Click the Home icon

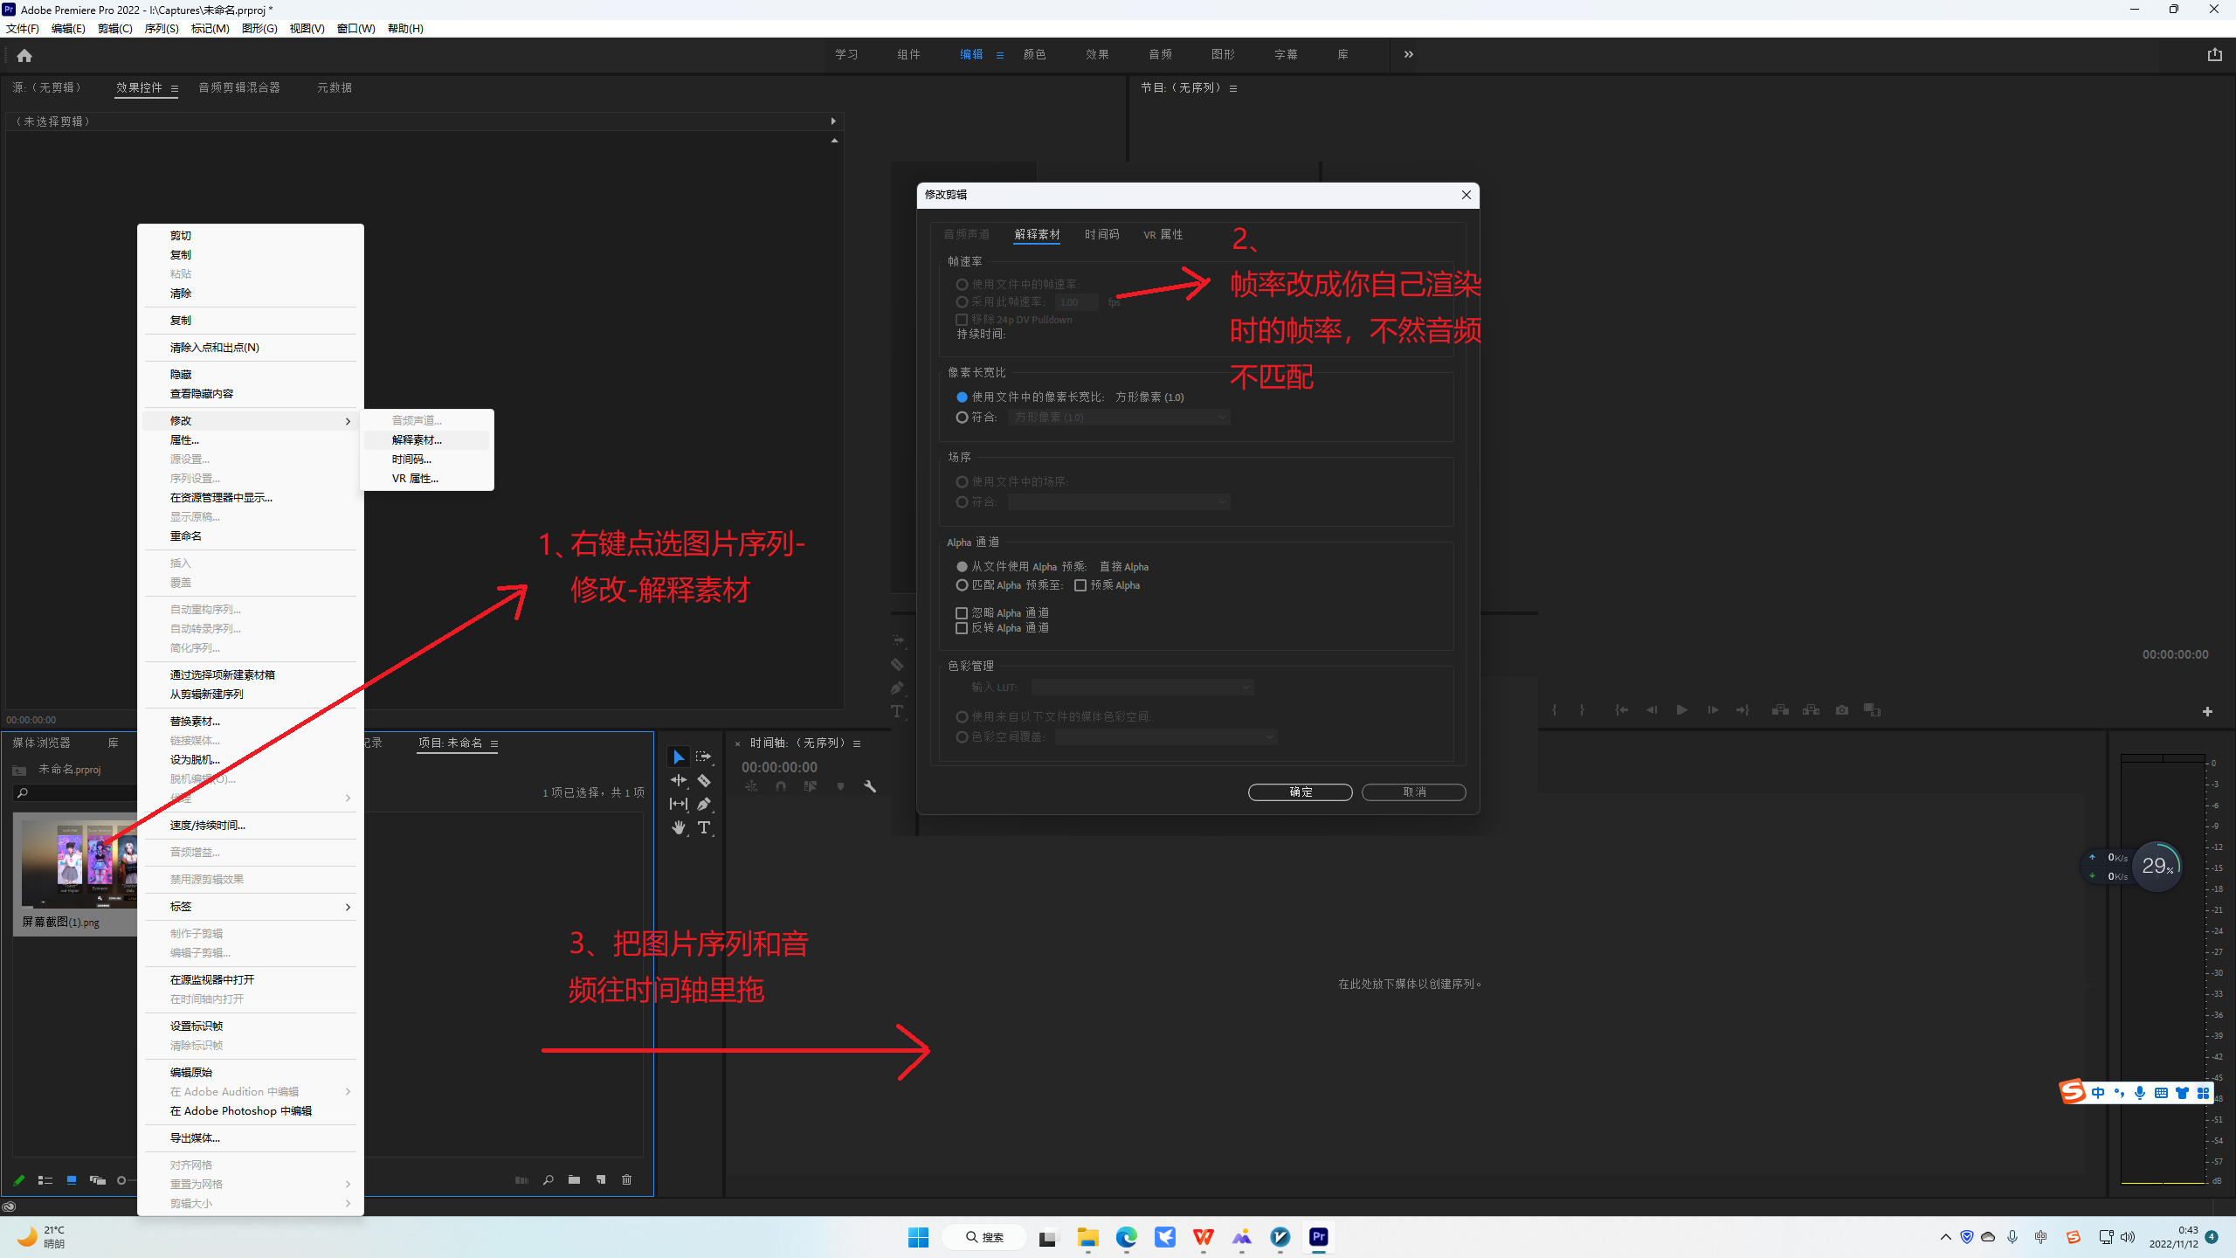[x=24, y=55]
